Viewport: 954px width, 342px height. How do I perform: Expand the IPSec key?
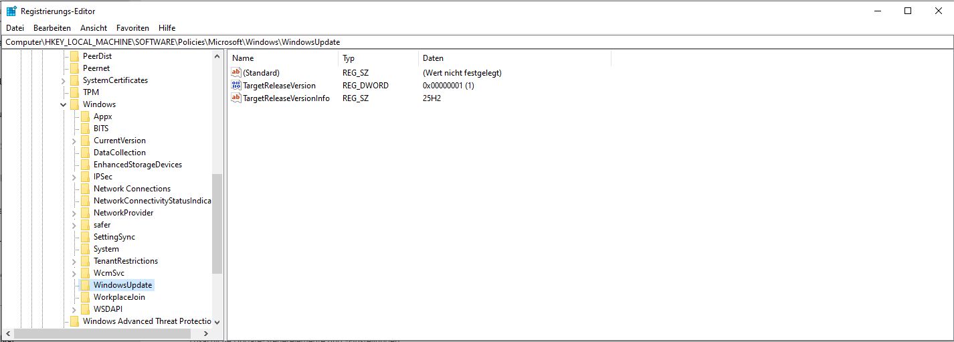click(74, 177)
